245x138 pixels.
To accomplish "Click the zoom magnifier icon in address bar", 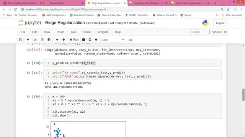I will (x=222, y=9).
